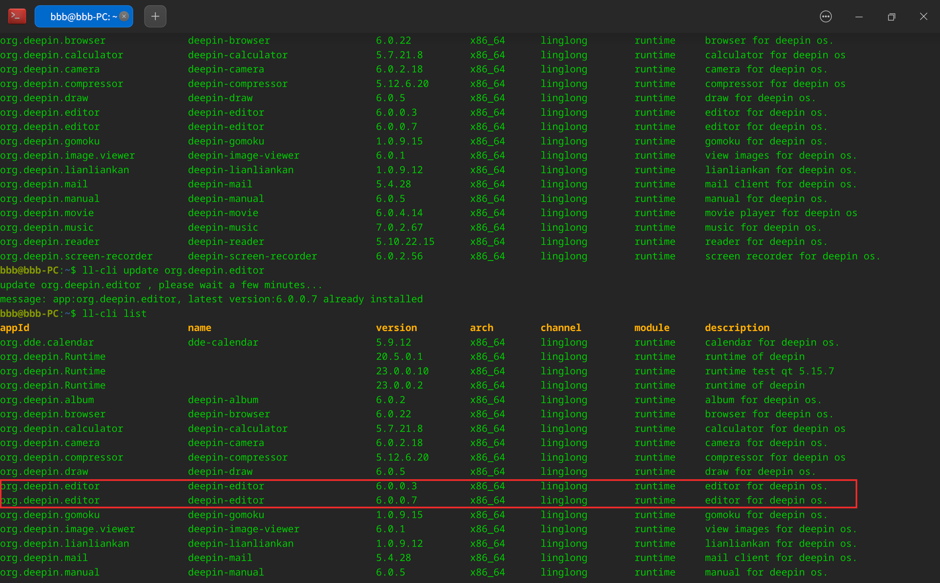The image size is (940, 583).
Task: Open the three-dot options menu
Action: pos(825,16)
